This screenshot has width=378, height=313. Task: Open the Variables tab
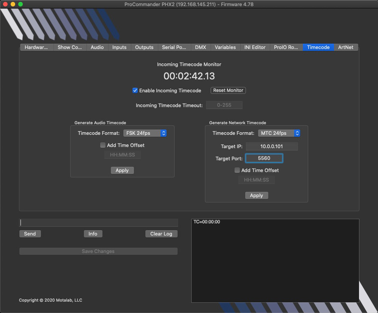[x=225, y=47]
